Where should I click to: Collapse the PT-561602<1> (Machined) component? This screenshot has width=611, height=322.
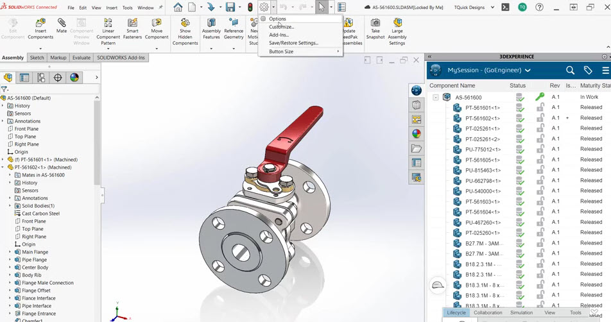tap(3, 167)
